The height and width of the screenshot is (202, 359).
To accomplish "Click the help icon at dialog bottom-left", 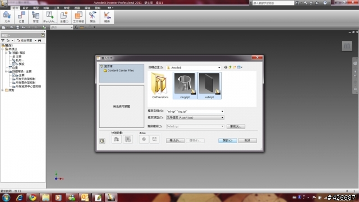I will [x=102, y=141].
